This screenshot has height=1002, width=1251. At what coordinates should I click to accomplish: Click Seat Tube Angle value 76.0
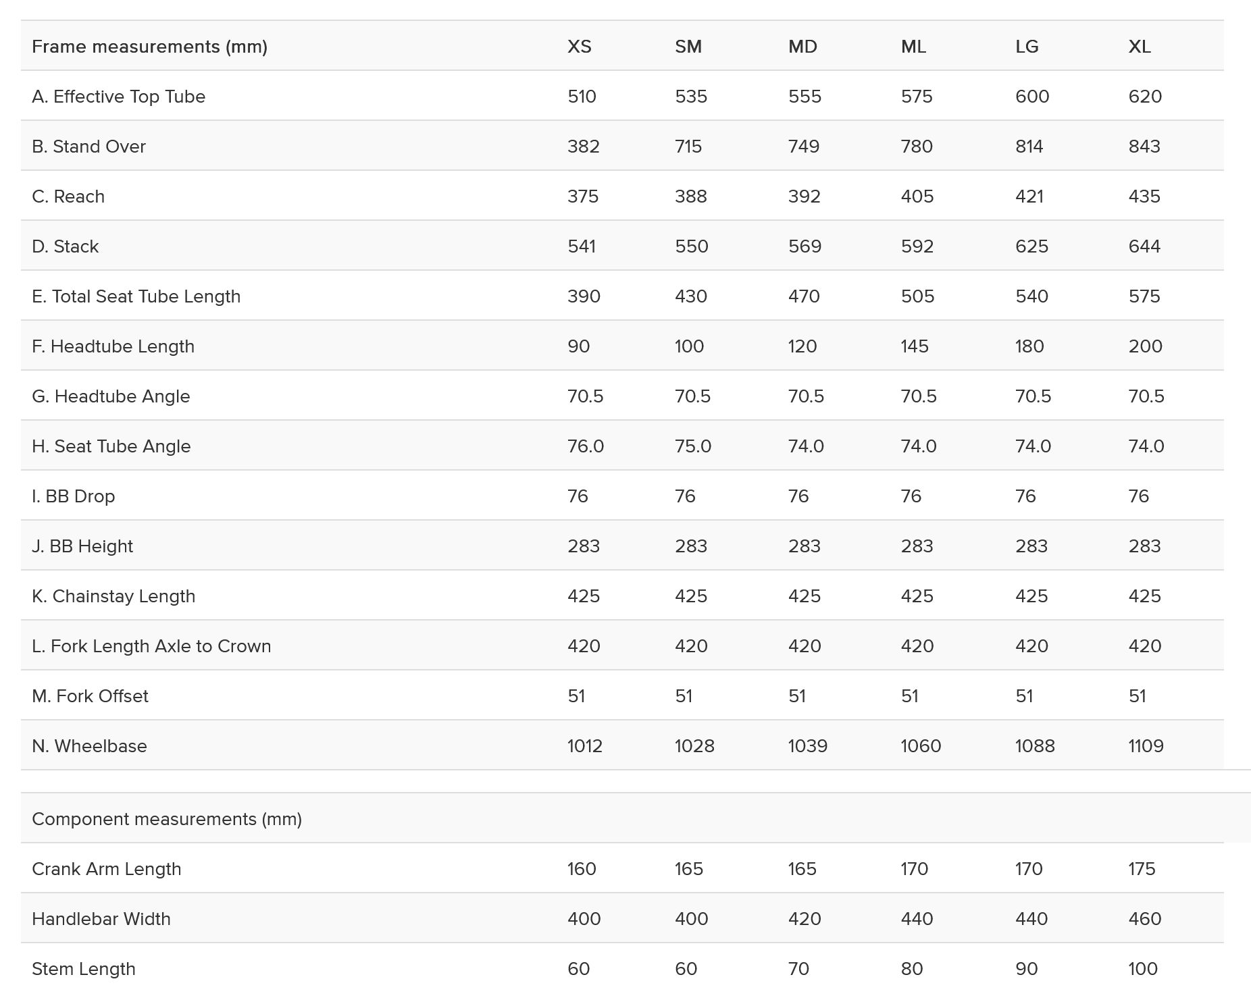585,446
